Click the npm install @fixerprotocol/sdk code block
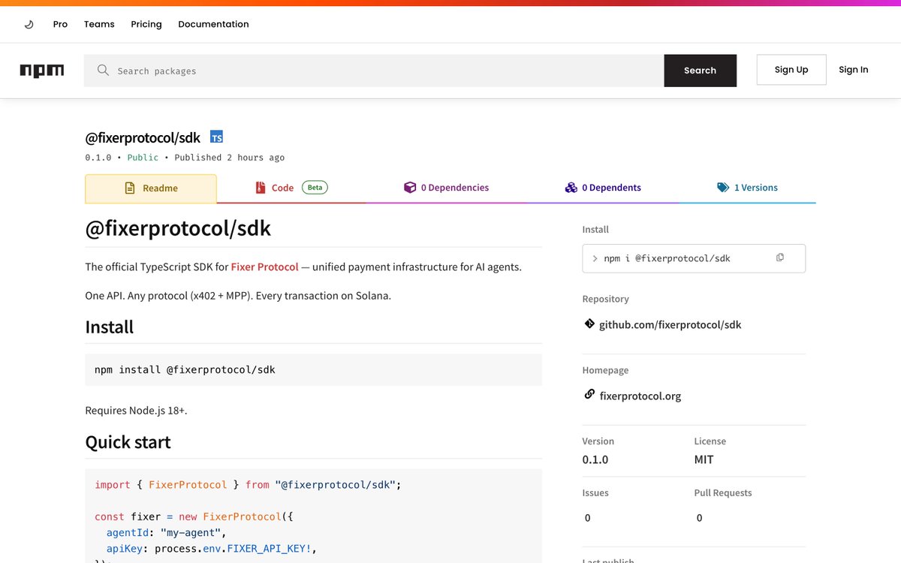 point(314,370)
